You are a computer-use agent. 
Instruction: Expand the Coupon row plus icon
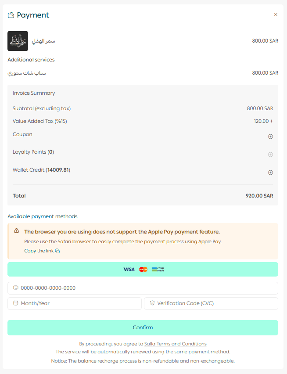click(x=270, y=137)
